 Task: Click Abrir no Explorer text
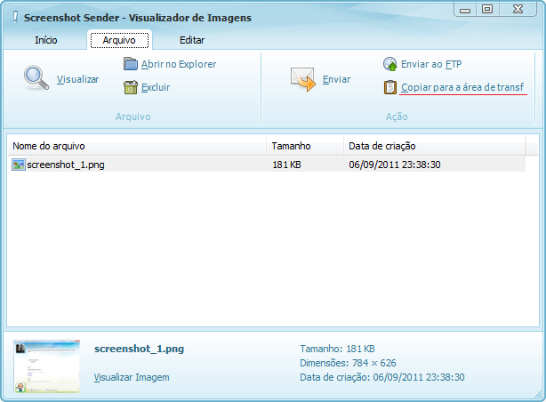[179, 64]
